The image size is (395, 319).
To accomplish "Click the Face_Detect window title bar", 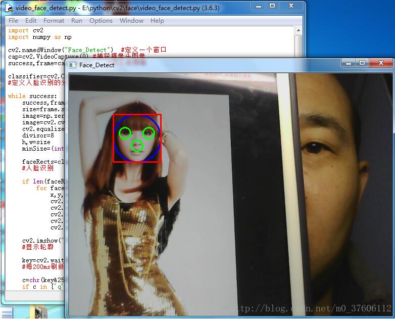I will tap(202, 65).
